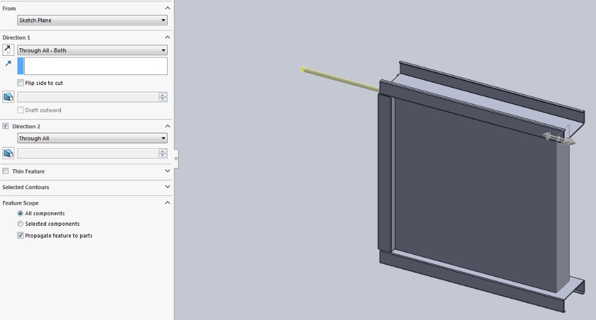596x320 pixels.
Task: Click the Direction 1 draft angle spinner arrows
Action: click(x=163, y=97)
